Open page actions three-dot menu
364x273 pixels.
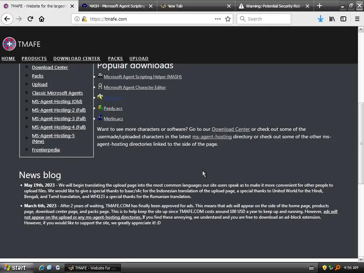[218, 19]
